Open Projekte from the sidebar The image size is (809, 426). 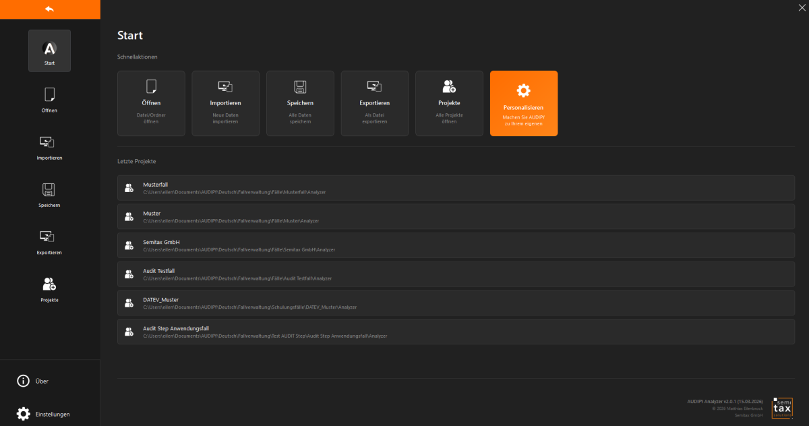pos(49,288)
